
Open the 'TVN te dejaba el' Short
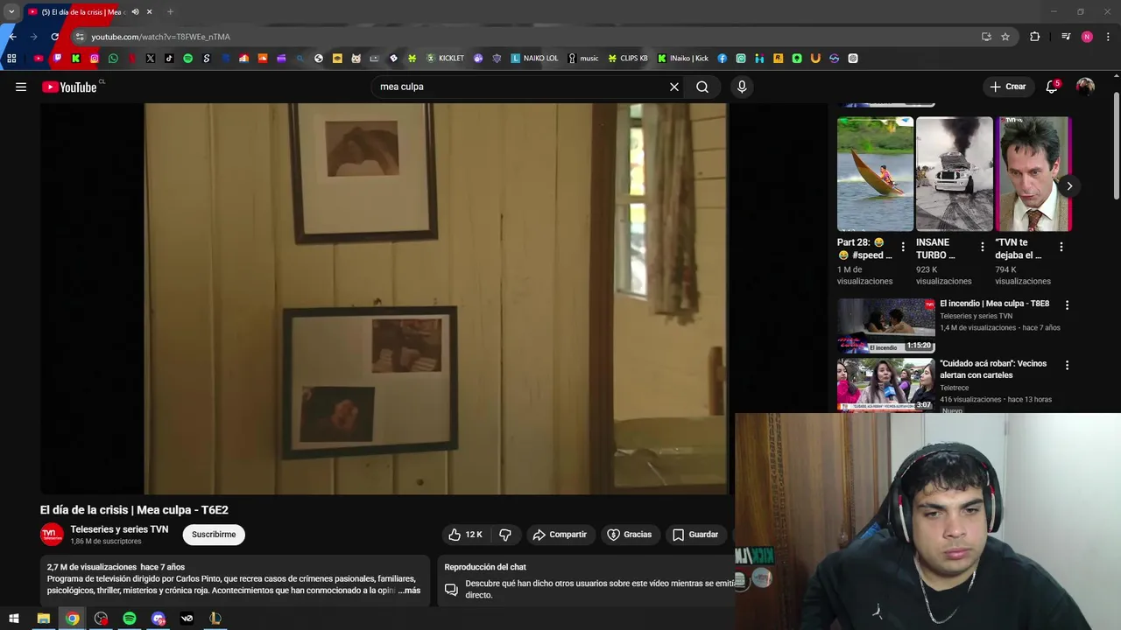tap(1033, 174)
